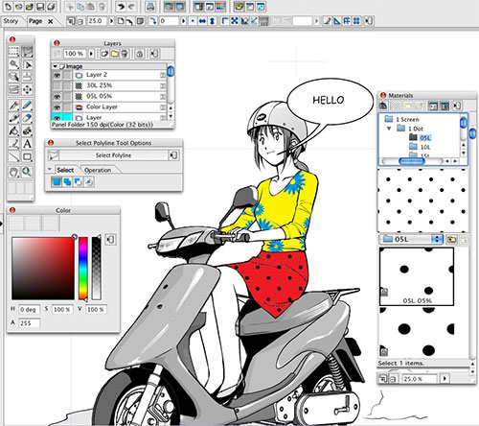The image size is (479, 426).
Task: Collapse the Image folder in Layers
Action: [55, 66]
